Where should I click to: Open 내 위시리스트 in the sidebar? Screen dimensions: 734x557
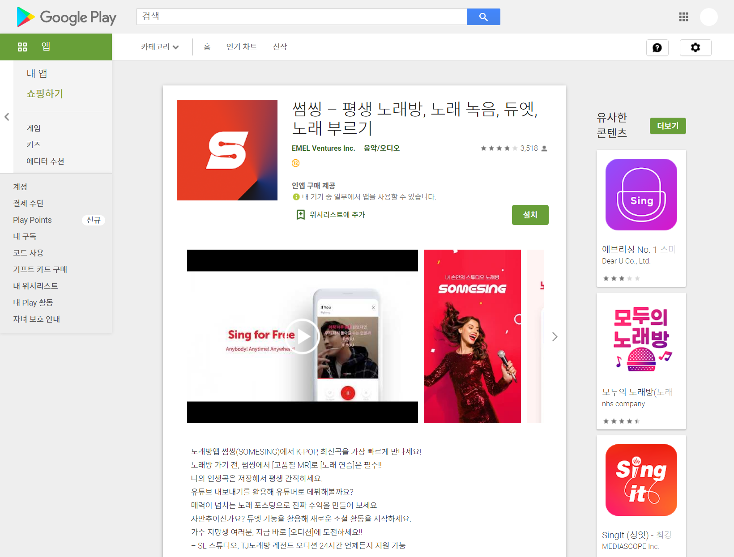click(35, 286)
